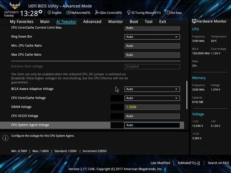231x173 pixels.
Task: Click the globe language icon
Action: pos(49,12)
